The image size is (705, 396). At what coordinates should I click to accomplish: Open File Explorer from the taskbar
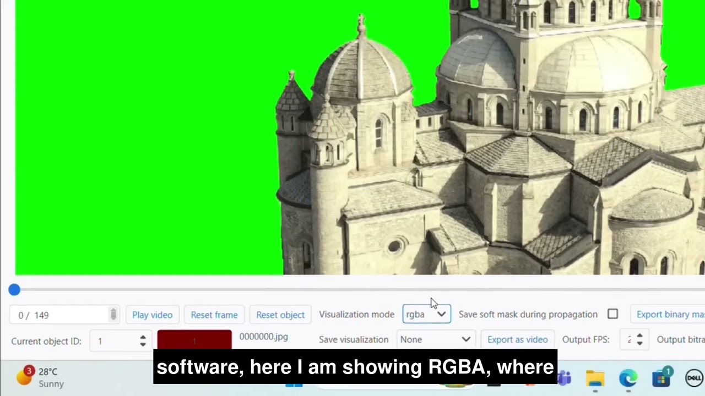pyautogui.click(x=595, y=378)
